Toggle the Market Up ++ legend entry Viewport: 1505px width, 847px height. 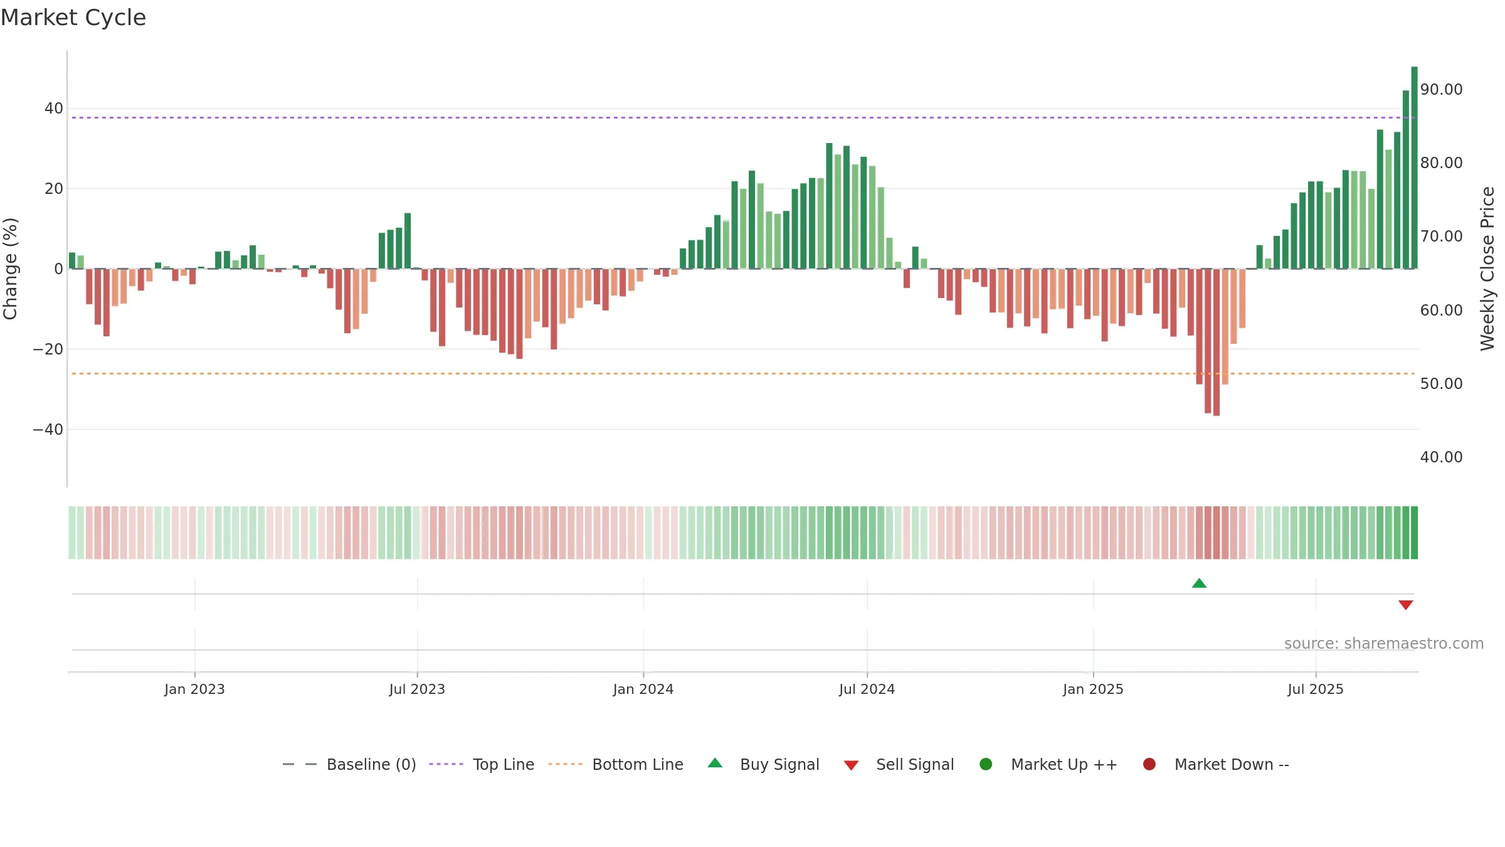tap(1048, 764)
